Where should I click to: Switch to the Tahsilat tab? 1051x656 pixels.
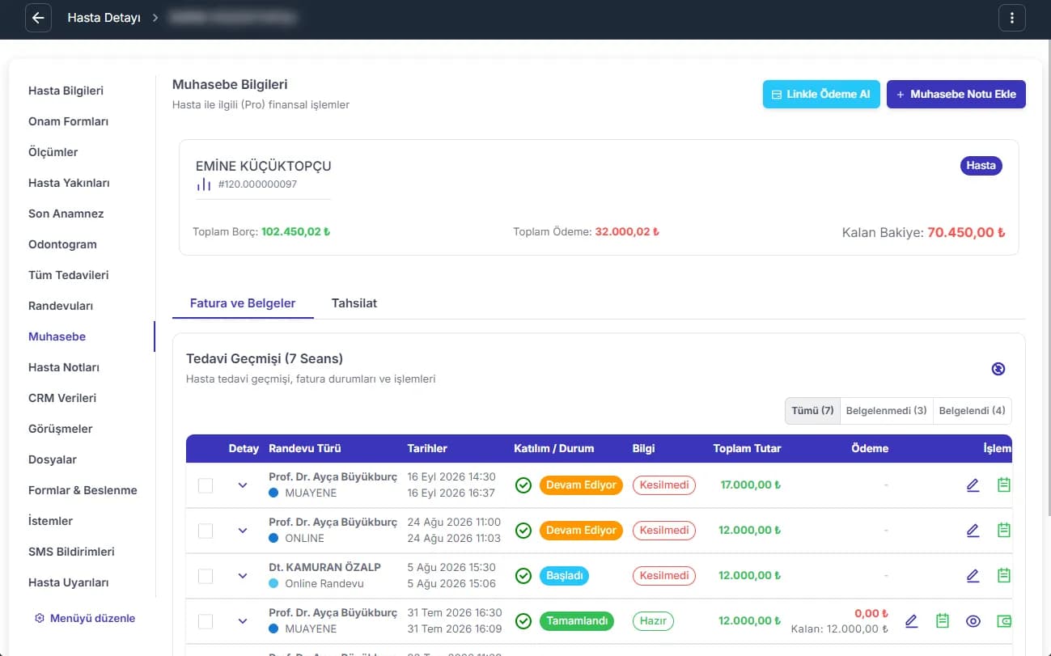click(354, 303)
